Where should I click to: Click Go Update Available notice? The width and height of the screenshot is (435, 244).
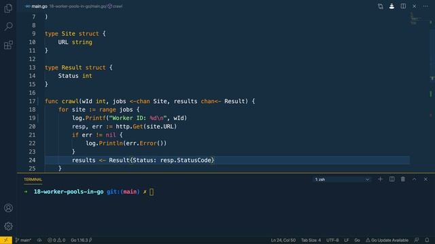387,240
